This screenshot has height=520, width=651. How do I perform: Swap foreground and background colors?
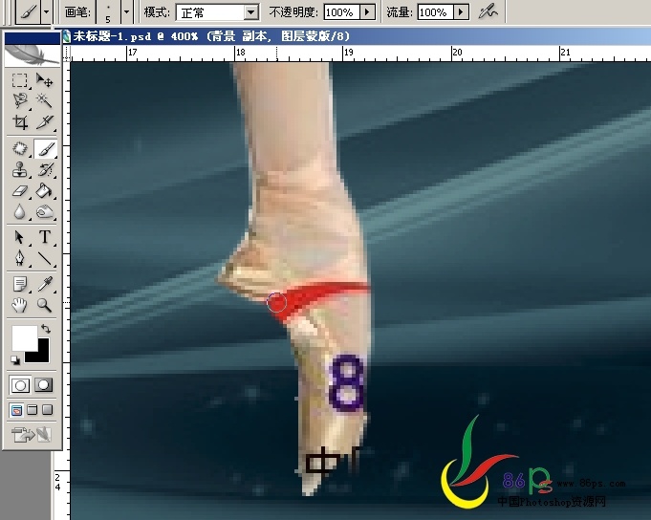[46, 329]
